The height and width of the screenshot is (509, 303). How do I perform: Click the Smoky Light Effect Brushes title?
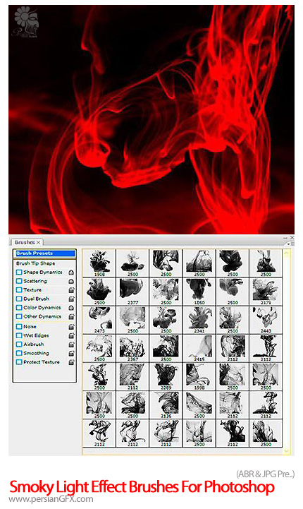click(x=142, y=487)
